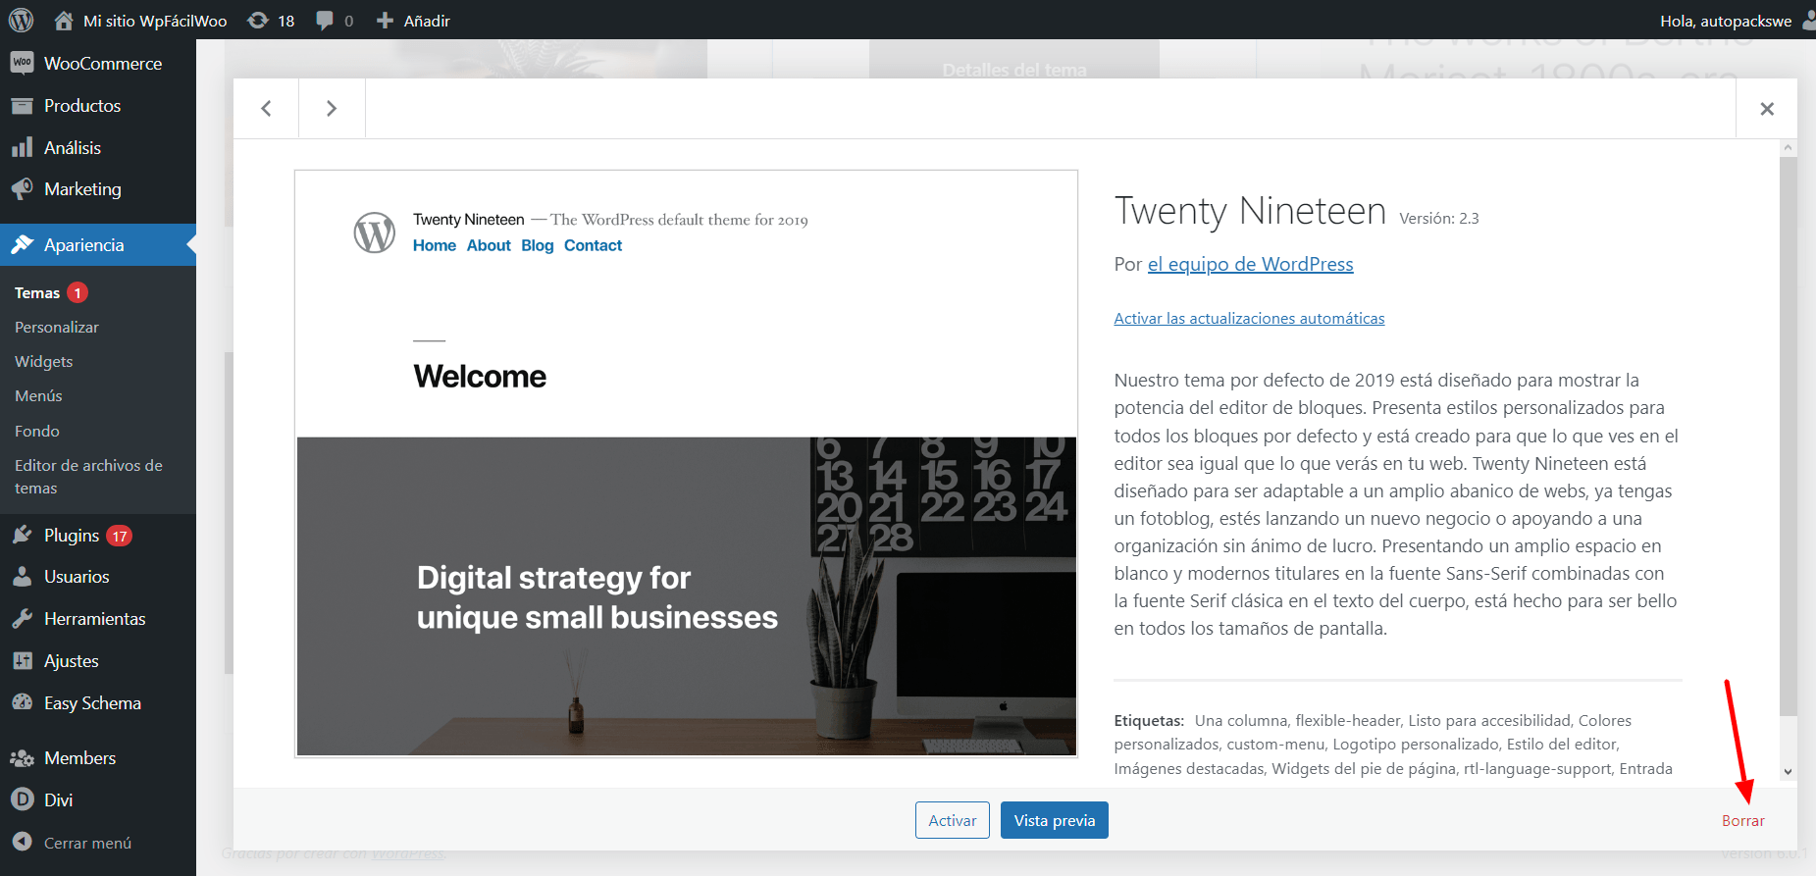Click the Marketing megaphone icon
The image size is (1816, 876).
point(23,188)
